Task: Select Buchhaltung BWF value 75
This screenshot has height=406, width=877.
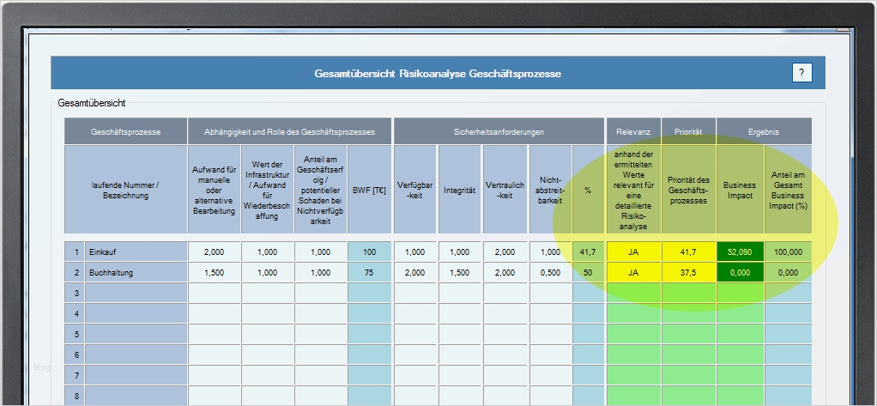Action: (369, 272)
